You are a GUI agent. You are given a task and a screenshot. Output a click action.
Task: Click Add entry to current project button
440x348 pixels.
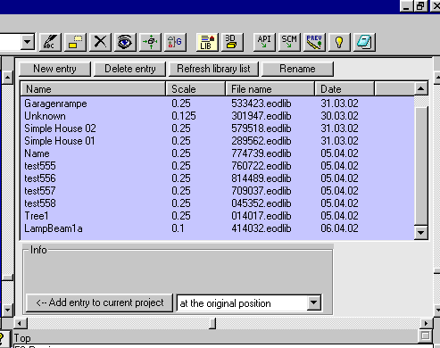[99, 302]
